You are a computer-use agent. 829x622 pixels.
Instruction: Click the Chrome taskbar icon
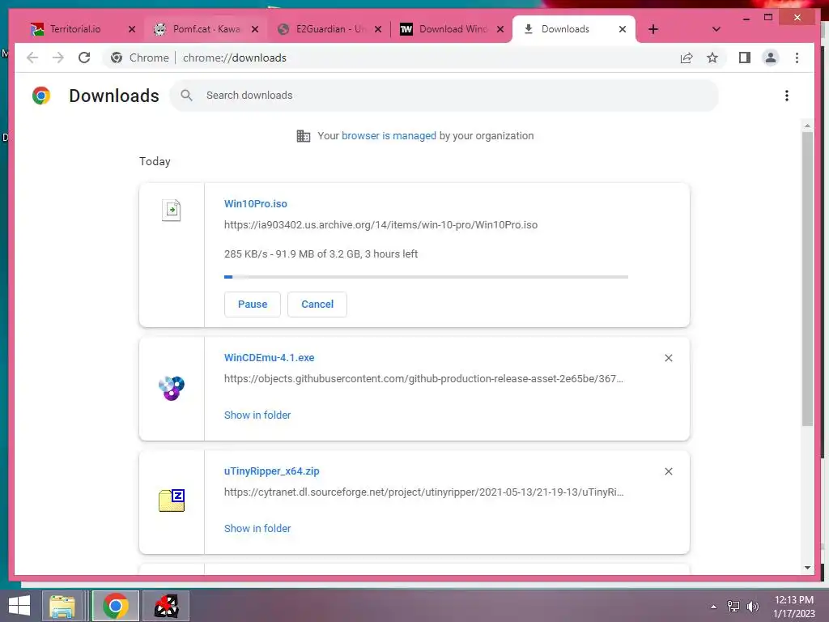[x=115, y=606]
